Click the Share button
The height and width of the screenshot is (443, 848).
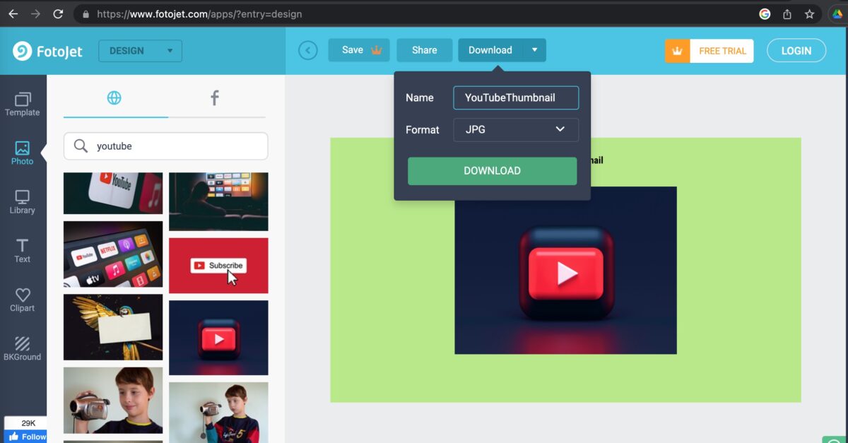pyautogui.click(x=424, y=50)
